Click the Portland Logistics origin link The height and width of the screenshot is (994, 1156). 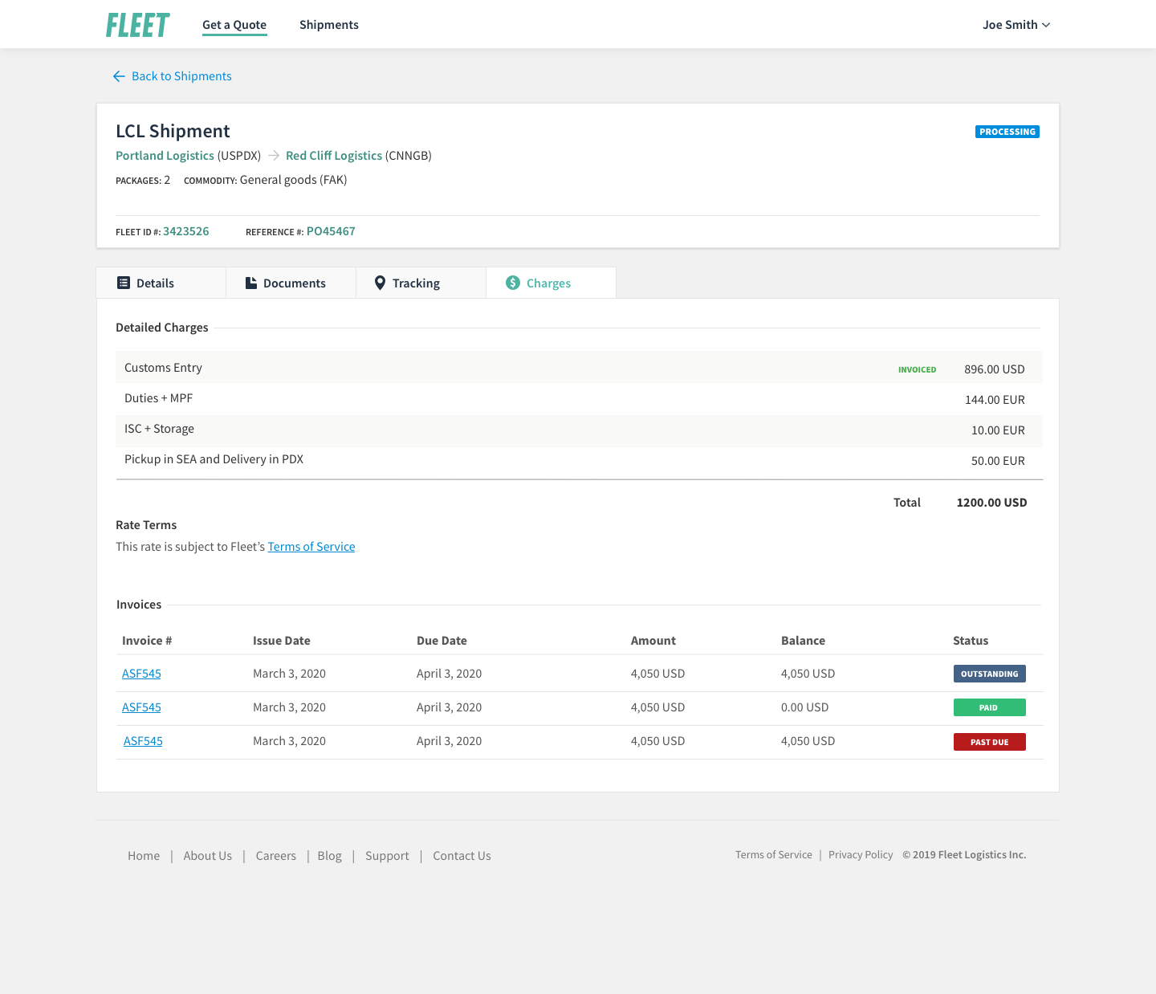(165, 156)
